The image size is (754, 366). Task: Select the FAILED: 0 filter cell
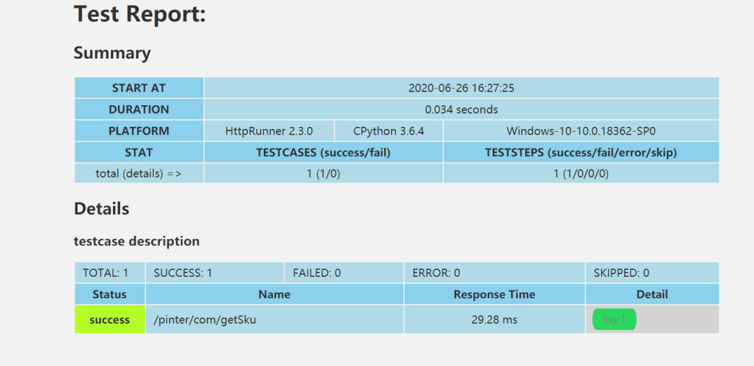343,273
